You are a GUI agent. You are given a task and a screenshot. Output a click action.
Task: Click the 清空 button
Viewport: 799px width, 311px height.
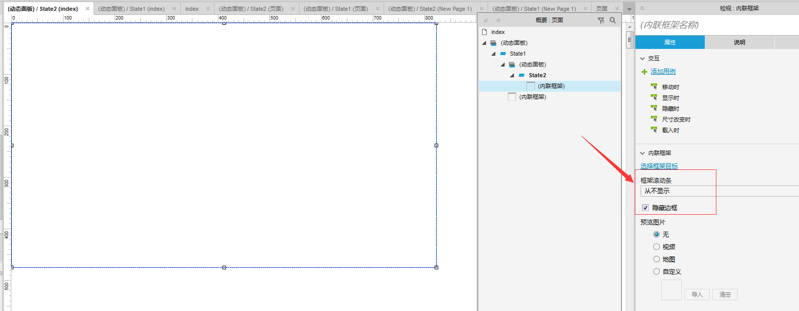coord(725,295)
